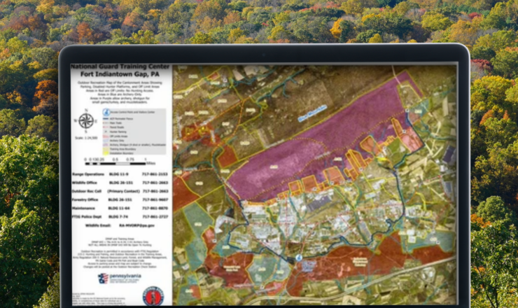Click the FTIG Police Dept phone number
The height and width of the screenshot is (308, 518).
(x=155, y=217)
